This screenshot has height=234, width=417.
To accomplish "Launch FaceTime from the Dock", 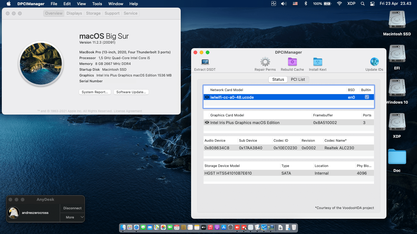I will coord(170,227).
